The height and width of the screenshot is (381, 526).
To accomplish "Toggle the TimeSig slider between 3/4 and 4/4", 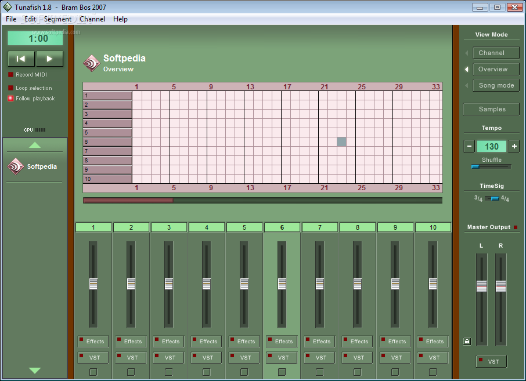I will click(492, 198).
